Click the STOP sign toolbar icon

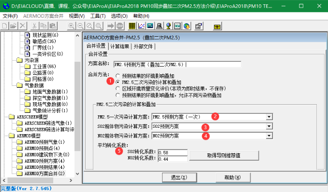coord(119,26)
